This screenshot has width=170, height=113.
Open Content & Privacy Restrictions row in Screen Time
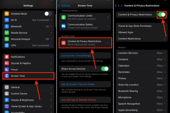[x=85, y=43]
